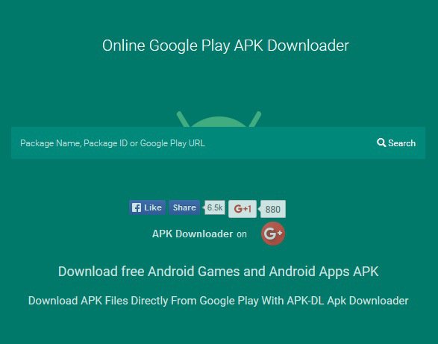Click the magnifying glass search icon
The width and height of the screenshot is (438, 344).
click(381, 143)
